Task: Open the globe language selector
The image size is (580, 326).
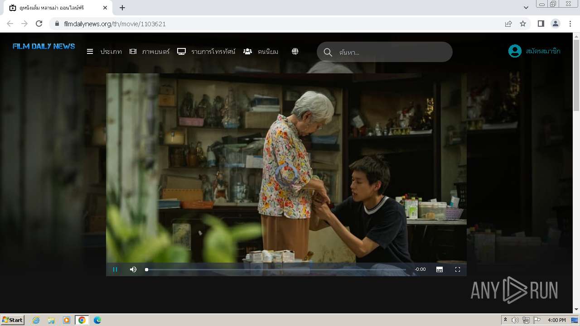Action: click(x=295, y=52)
